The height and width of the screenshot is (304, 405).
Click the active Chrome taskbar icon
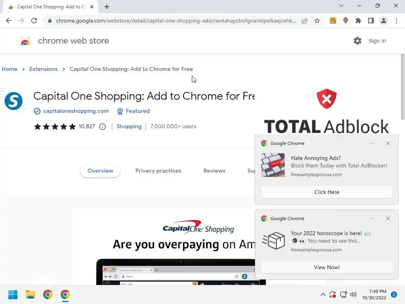coord(65,294)
